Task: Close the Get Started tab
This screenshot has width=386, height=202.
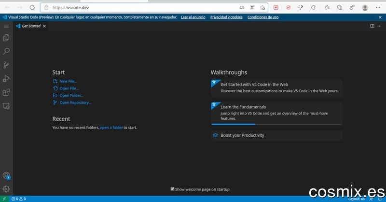Action: (x=44, y=26)
